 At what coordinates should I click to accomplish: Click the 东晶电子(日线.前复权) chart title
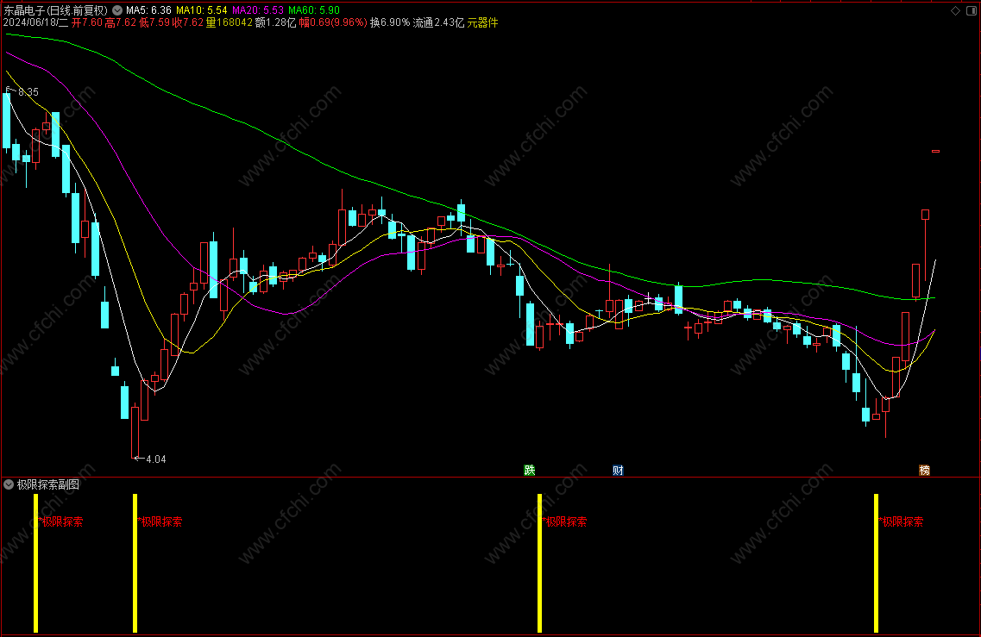tap(56, 10)
